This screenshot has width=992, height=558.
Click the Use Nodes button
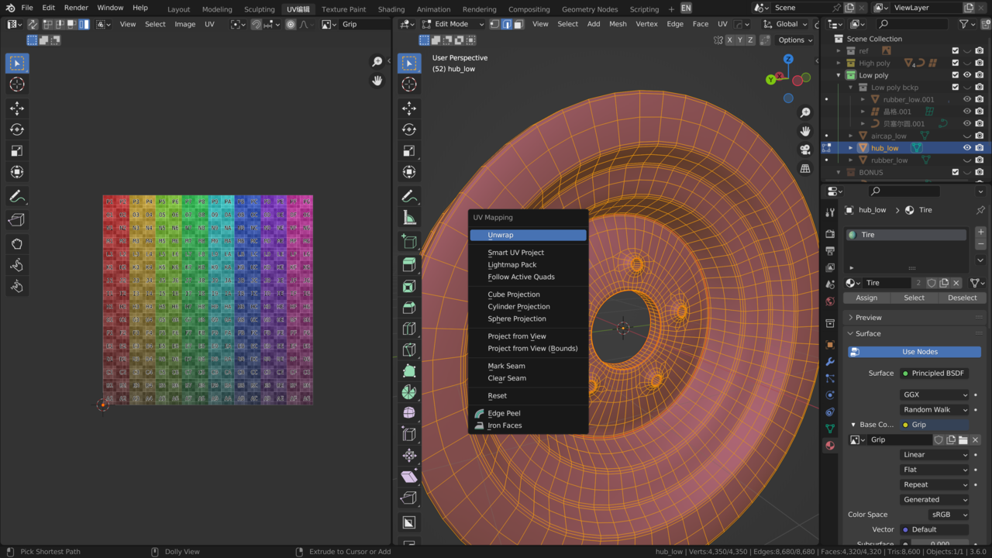[914, 352]
